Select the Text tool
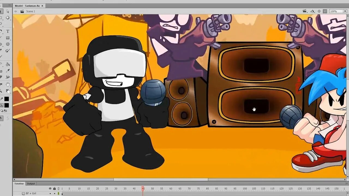This screenshot has width=349, height=196. [8, 31]
